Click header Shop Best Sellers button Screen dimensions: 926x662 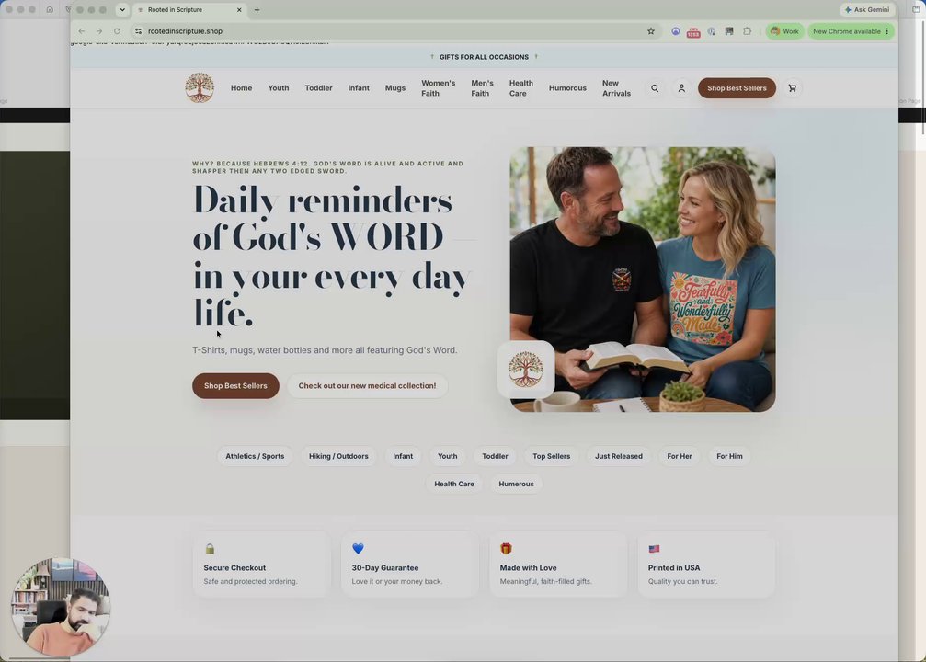coord(737,88)
